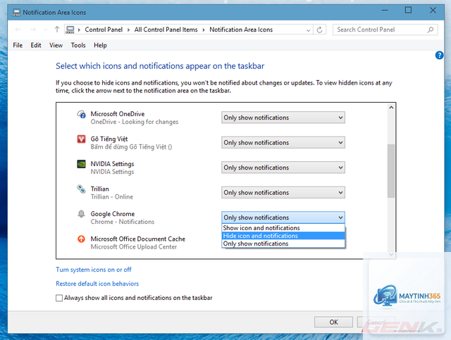Click "OneDrive - Looking for changes" text

click(135, 122)
